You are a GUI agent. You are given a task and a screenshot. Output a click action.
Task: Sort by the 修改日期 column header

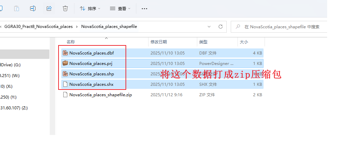click(159, 42)
